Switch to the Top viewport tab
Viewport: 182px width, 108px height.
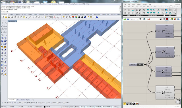tap(18, 100)
